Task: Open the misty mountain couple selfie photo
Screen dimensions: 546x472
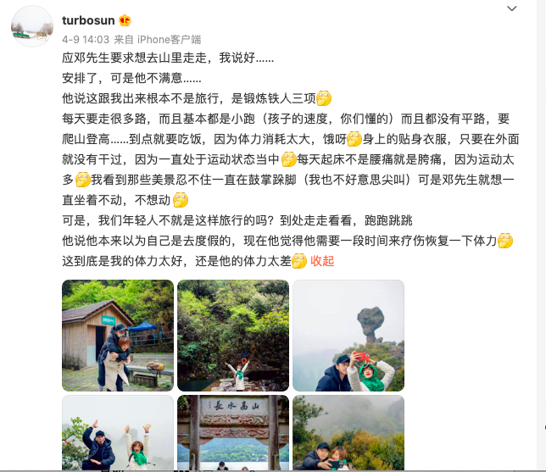Action: [348, 433]
